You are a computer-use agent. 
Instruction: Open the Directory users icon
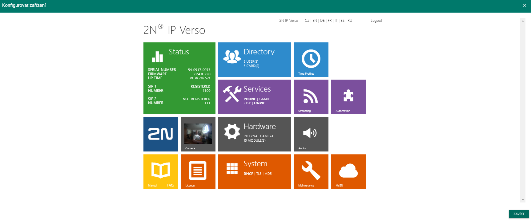click(232, 57)
